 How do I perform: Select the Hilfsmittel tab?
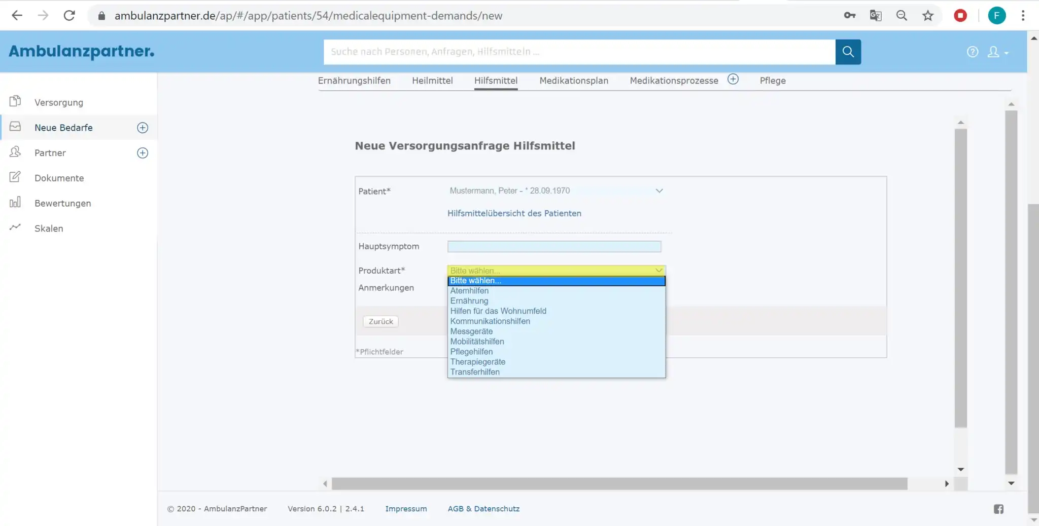496,81
